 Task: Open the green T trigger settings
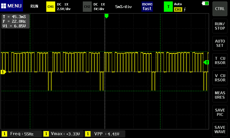click(x=168, y=6)
